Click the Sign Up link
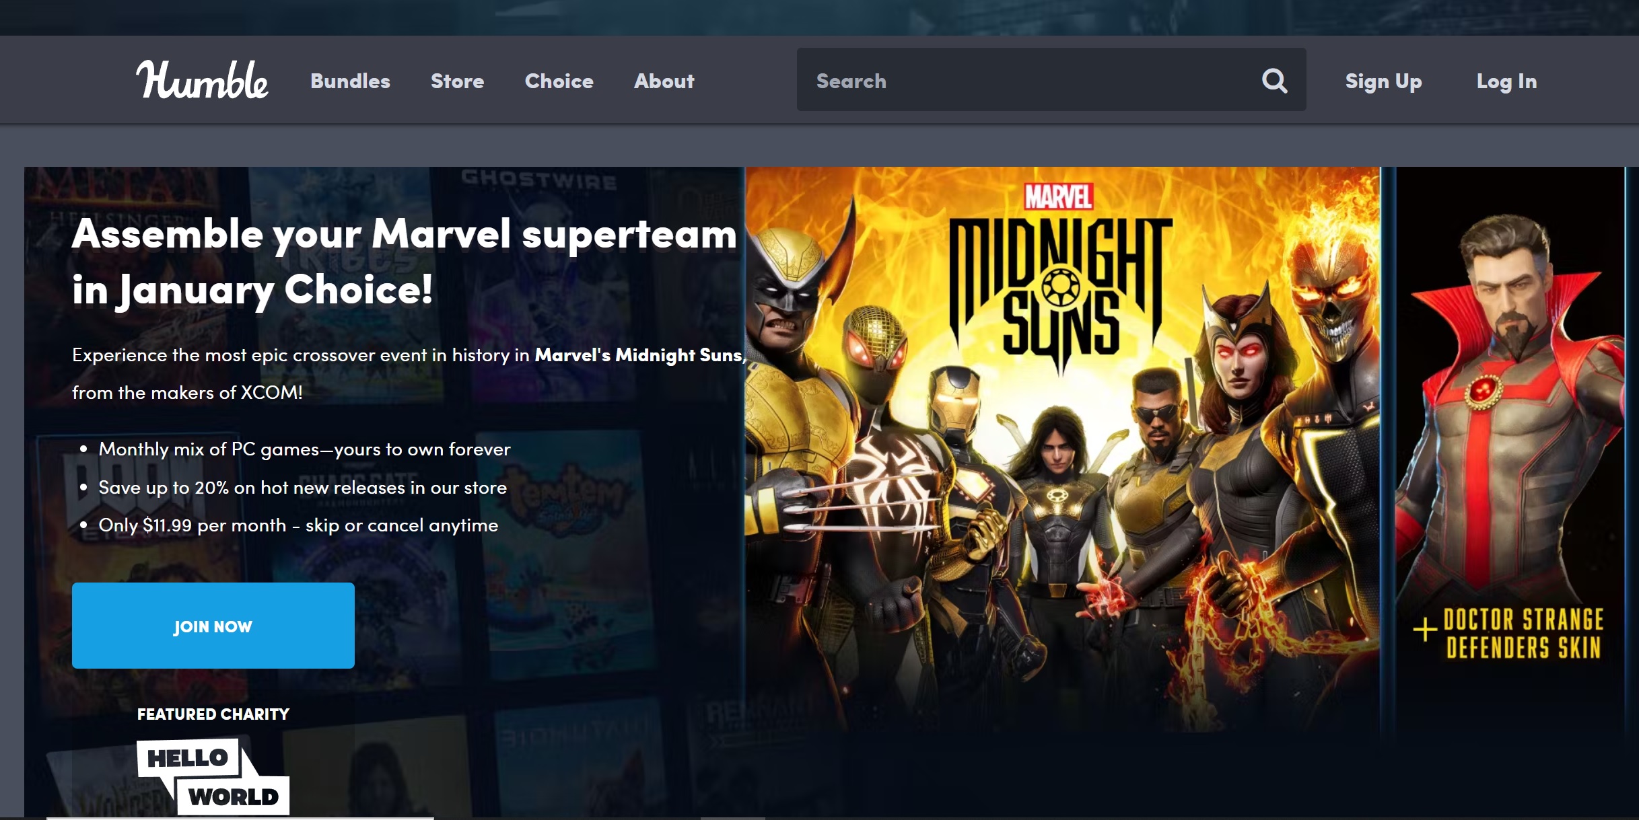This screenshot has width=1639, height=820. 1383,81
